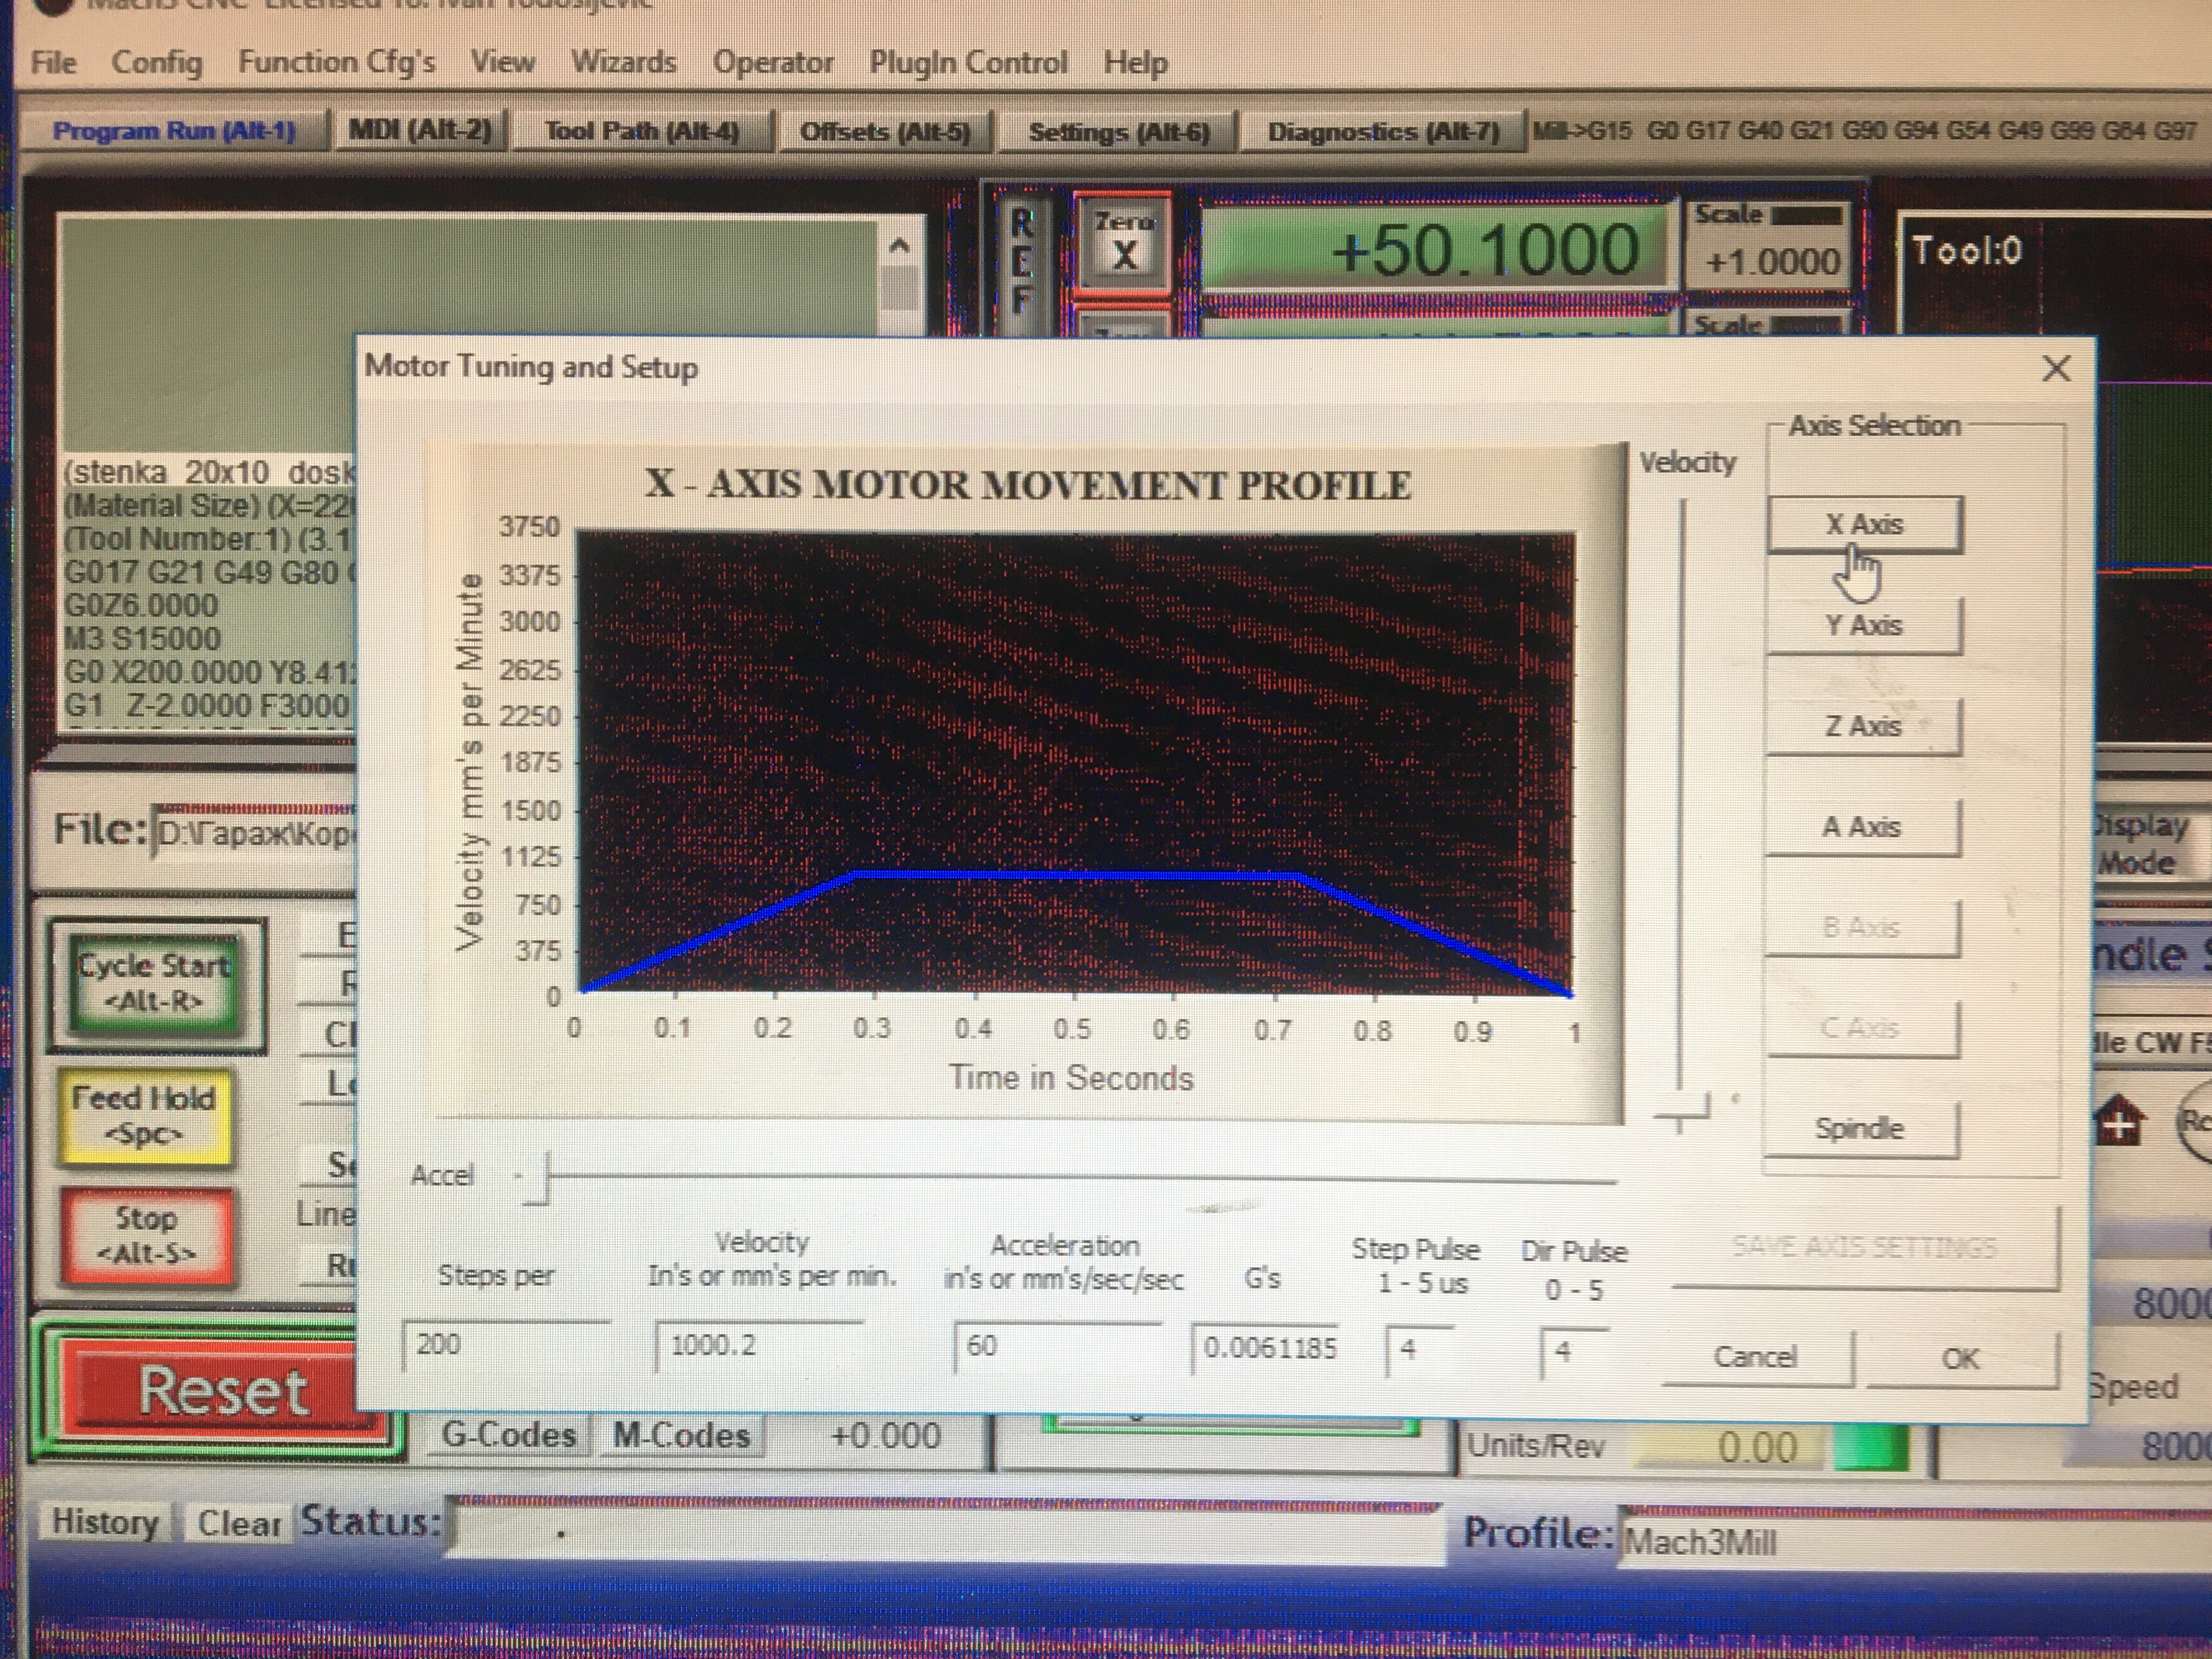
Task: Select the Z Axis for tuning
Action: click(1862, 726)
